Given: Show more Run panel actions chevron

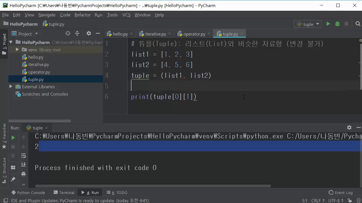Looking at the screenshot, I should point(23,185).
